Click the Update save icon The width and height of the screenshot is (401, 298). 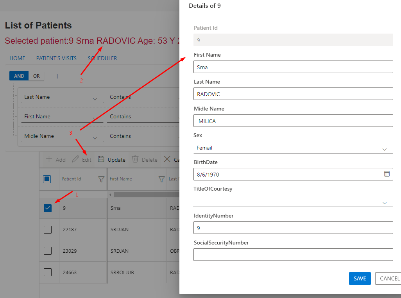pos(101,159)
